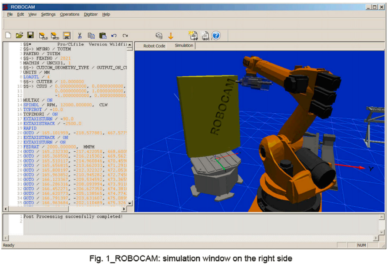Viewport: 388px width, 267px height.
Task: Click the 'TCPZROT / -10.0' line
Action: point(43,110)
